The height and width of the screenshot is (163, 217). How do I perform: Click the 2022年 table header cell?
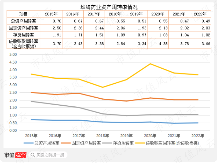(x=201, y=14)
